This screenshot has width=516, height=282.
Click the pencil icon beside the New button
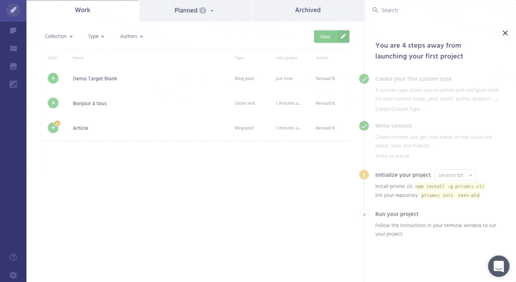343,36
